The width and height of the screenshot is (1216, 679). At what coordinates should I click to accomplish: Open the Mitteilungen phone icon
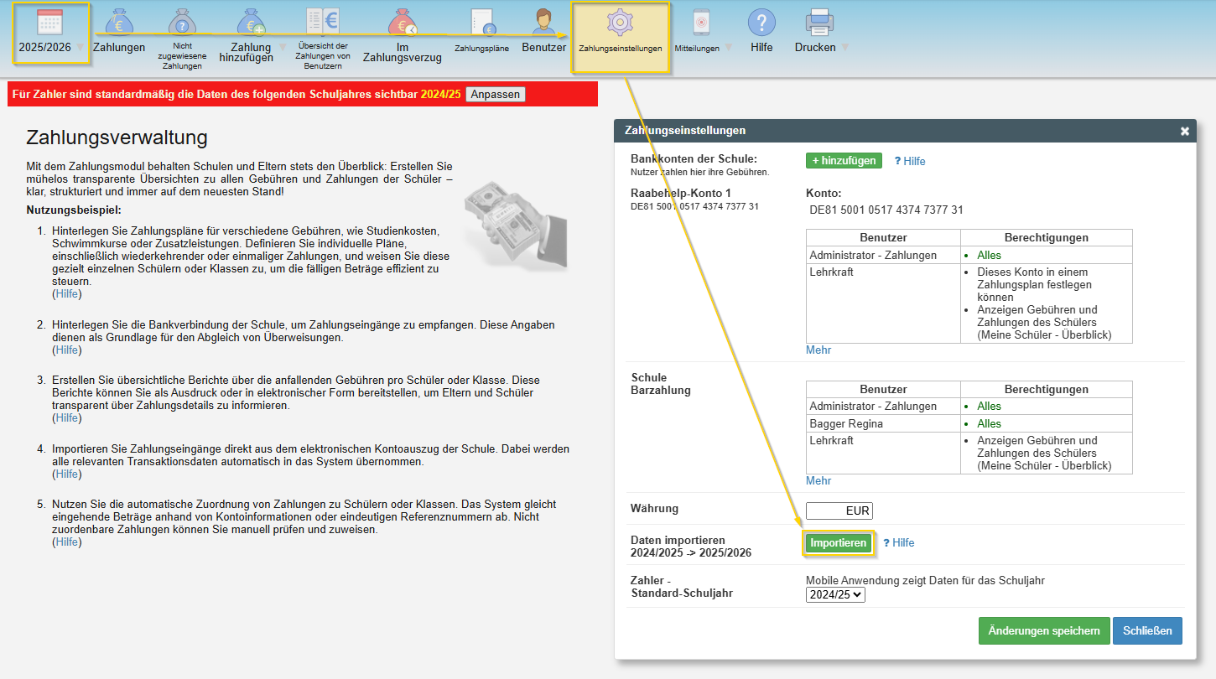pos(702,22)
